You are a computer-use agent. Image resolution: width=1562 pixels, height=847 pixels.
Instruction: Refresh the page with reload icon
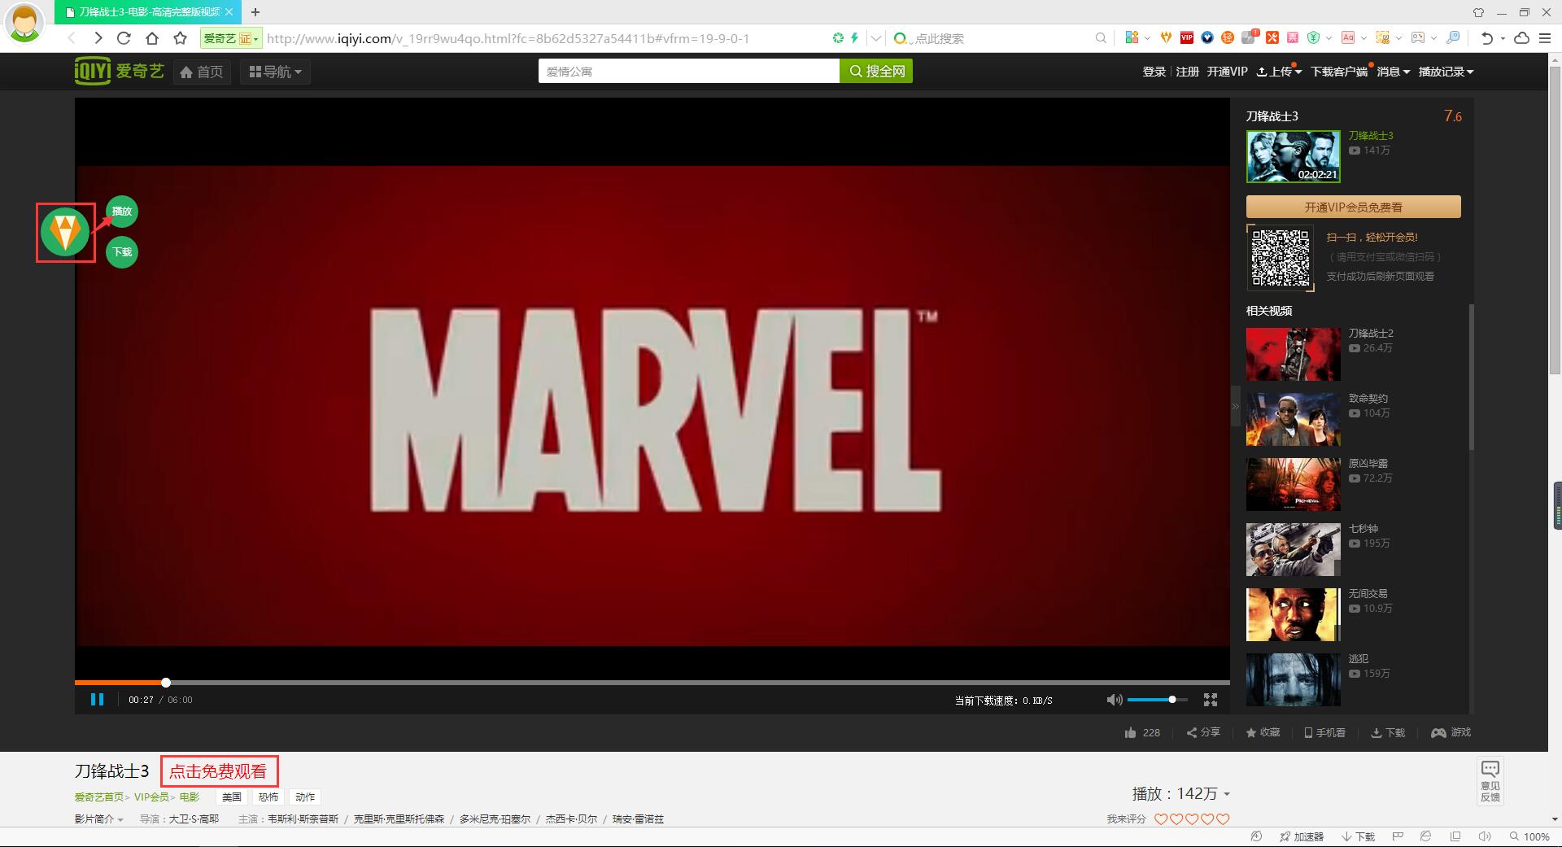tap(124, 38)
